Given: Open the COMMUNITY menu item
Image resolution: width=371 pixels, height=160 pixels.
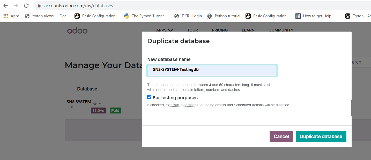Looking at the screenshot, I should (x=281, y=30).
